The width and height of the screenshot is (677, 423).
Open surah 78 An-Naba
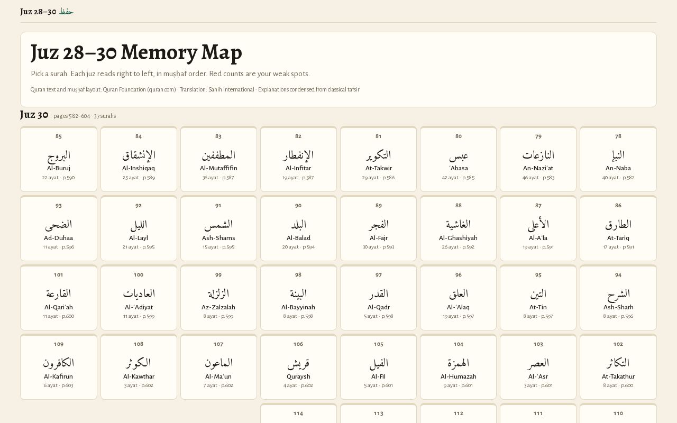[x=618, y=159]
